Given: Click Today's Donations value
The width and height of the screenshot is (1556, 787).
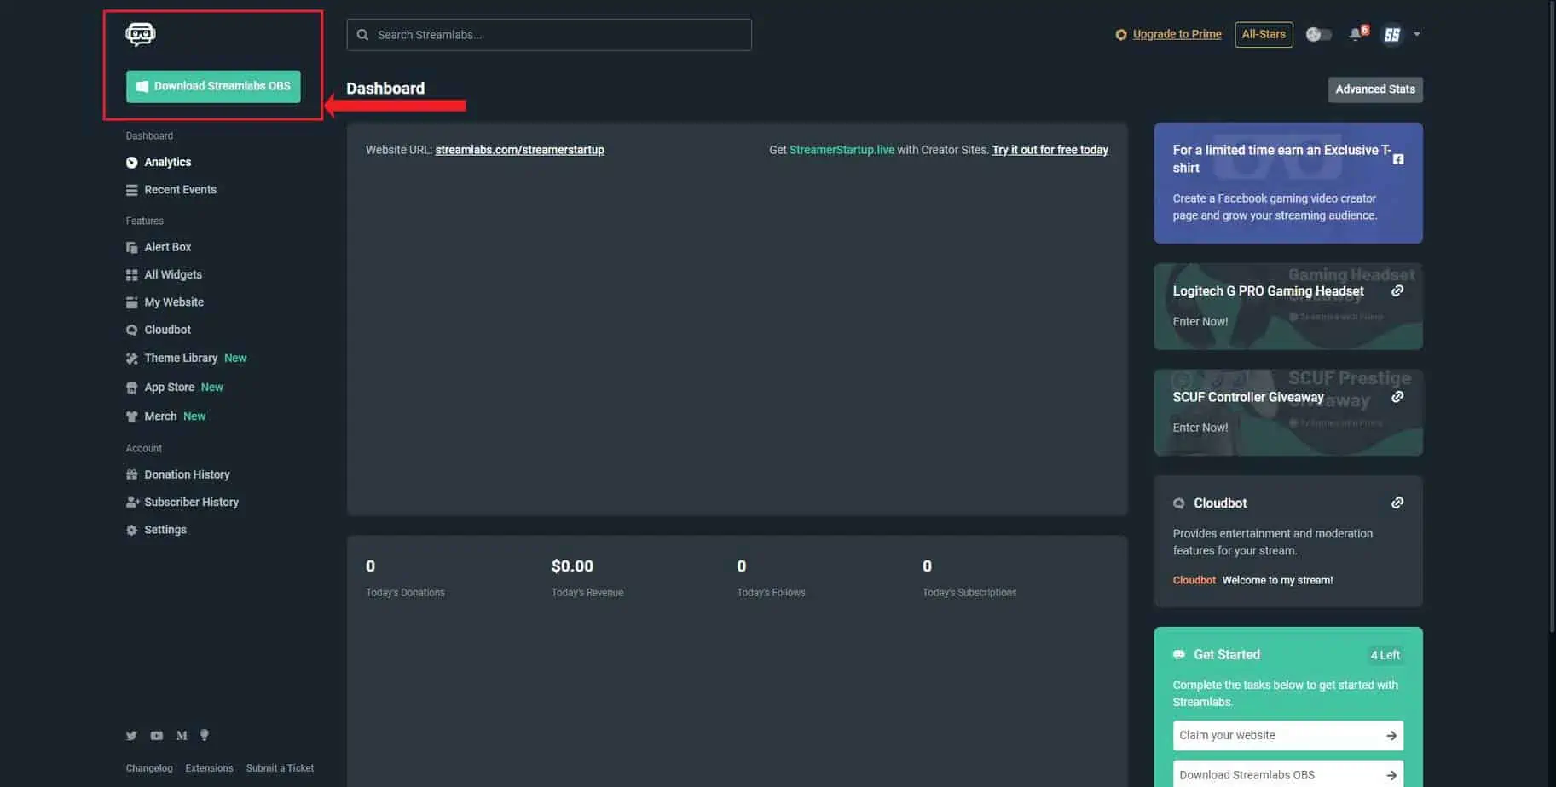Looking at the screenshot, I should click(370, 566).
